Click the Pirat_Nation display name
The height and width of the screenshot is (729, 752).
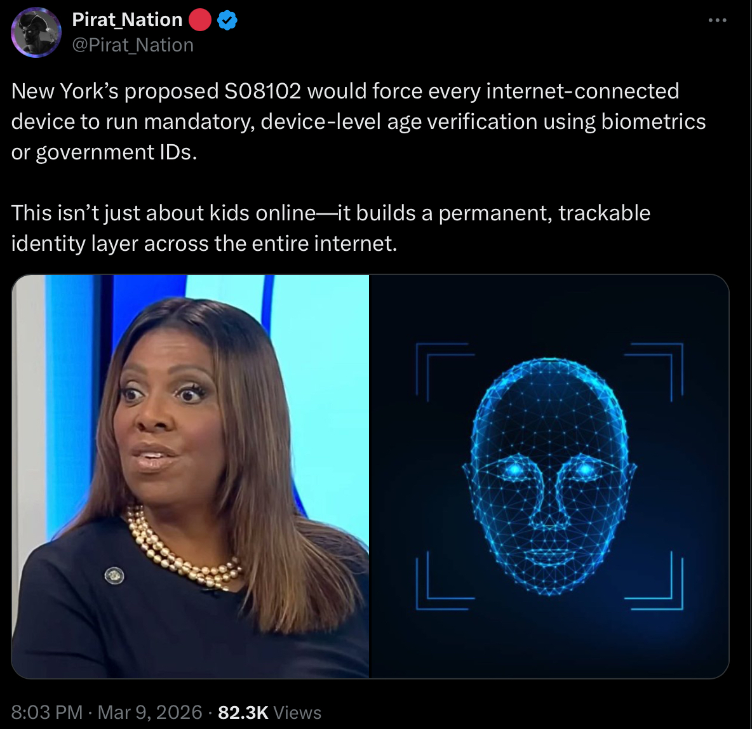coord(127,20)
